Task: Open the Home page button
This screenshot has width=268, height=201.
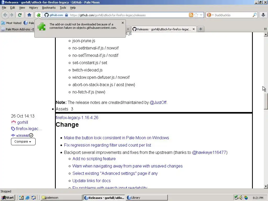Action: (x=29, y=15)
